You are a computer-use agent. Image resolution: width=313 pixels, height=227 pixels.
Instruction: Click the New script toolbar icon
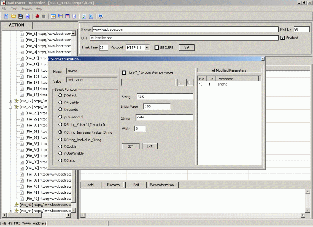[x=6, y=16]
